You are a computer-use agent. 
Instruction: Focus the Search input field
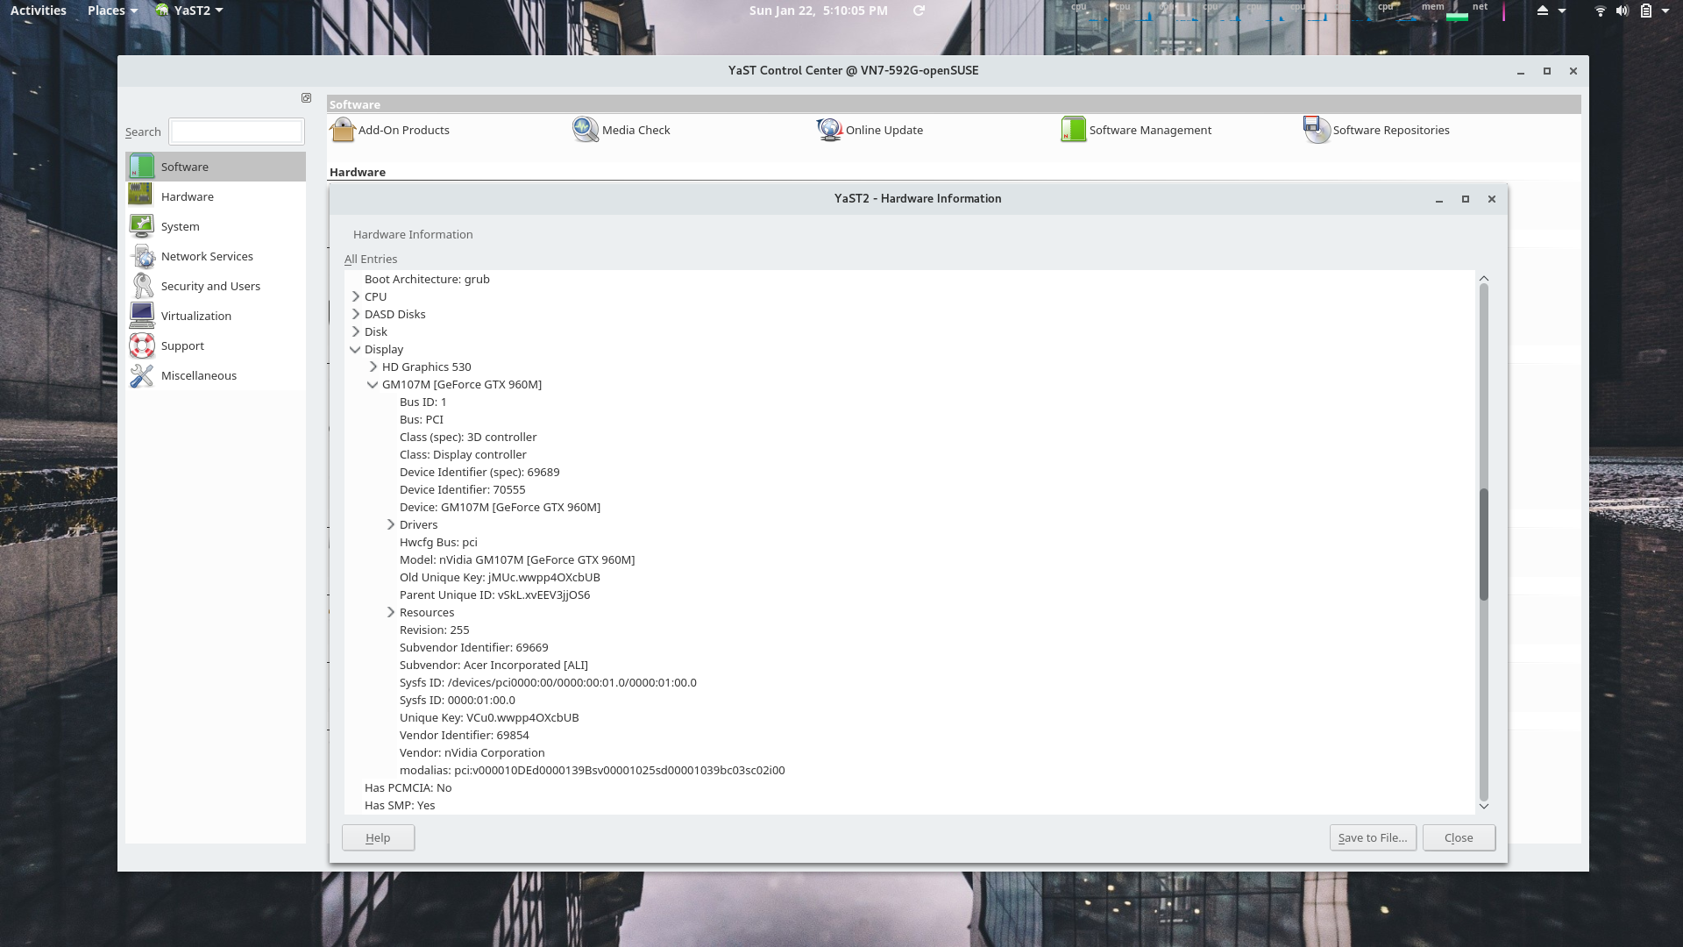pos(237,132)
